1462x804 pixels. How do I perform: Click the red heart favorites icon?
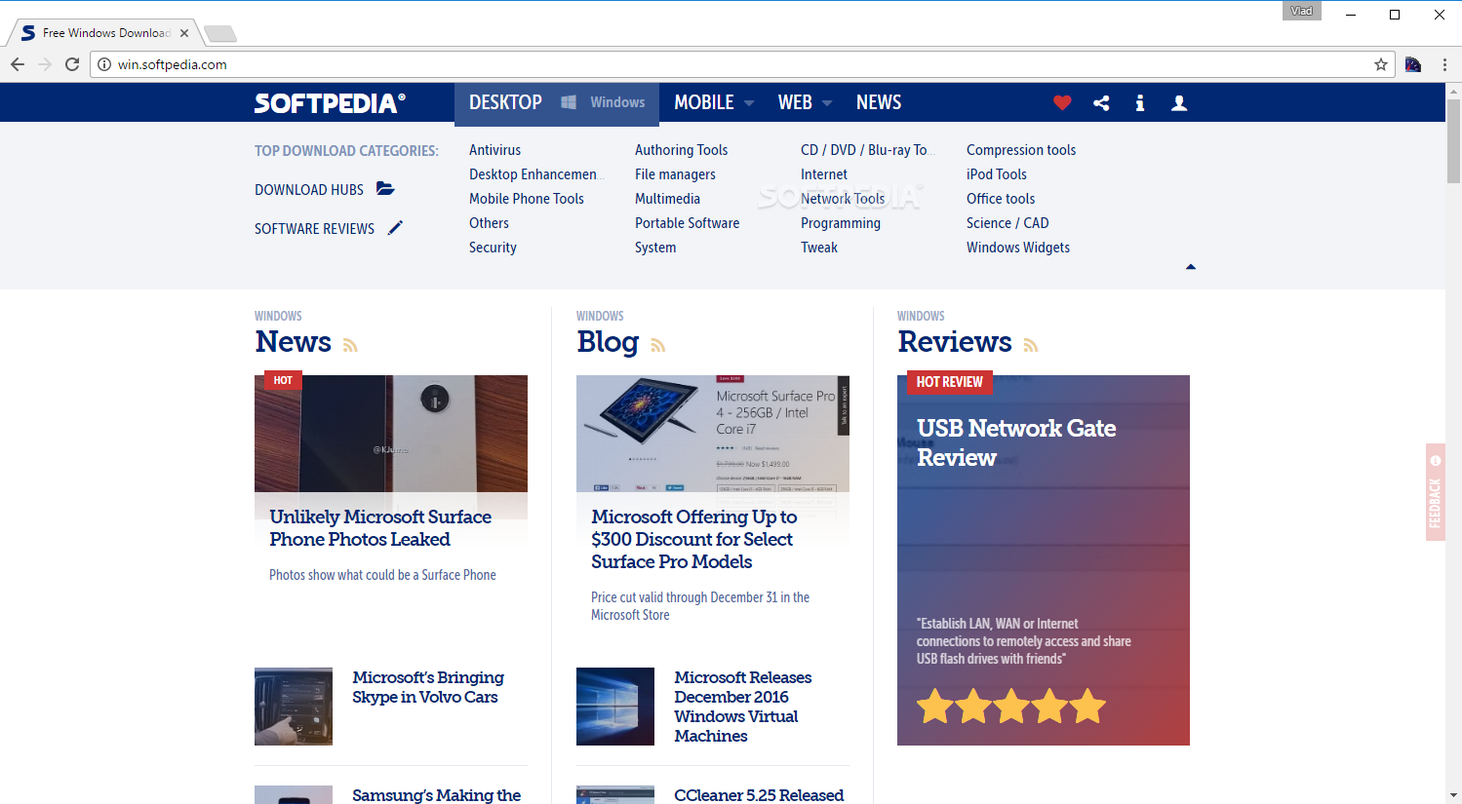click(x=1062, y=102)
